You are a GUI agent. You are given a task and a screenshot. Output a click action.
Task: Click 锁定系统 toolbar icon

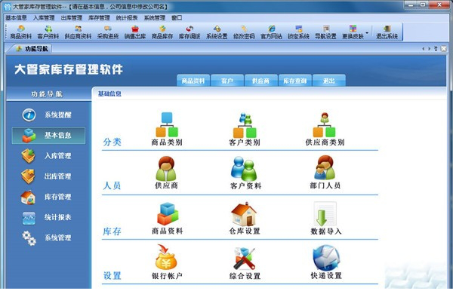pos(298,32)
